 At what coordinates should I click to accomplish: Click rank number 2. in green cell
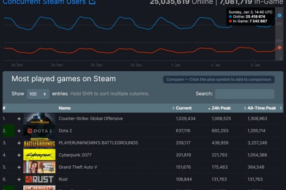(x=4, y=131)
